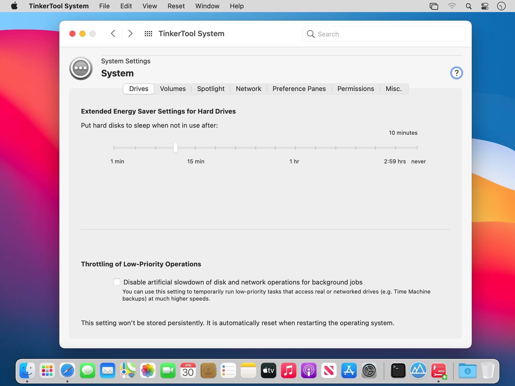Open the blue mountain-peaks app in Dock

pos(418,370)
